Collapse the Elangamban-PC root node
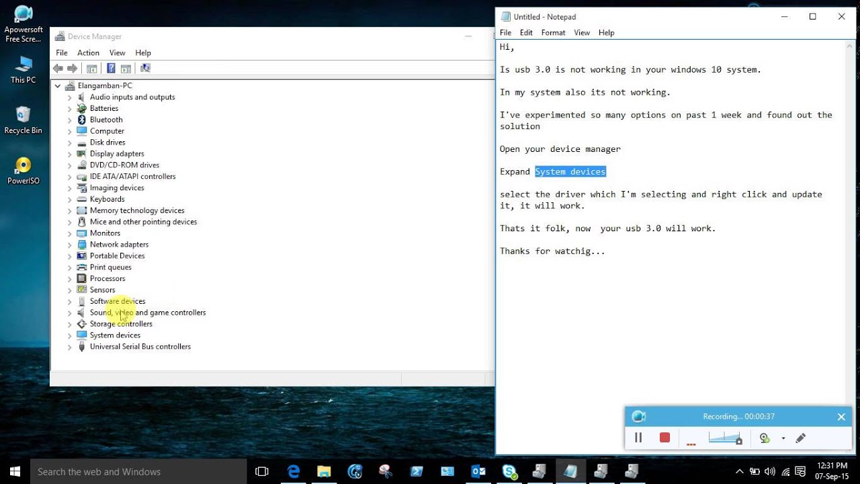Image resolution: width=860 pixels, height=484 pixels. point(58,86)
